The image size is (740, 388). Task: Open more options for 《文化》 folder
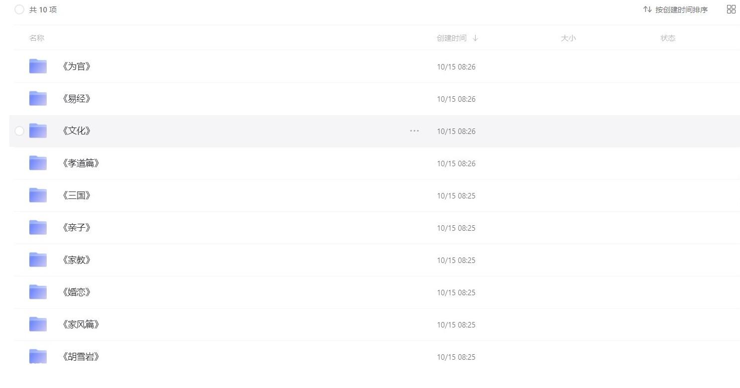414,131
